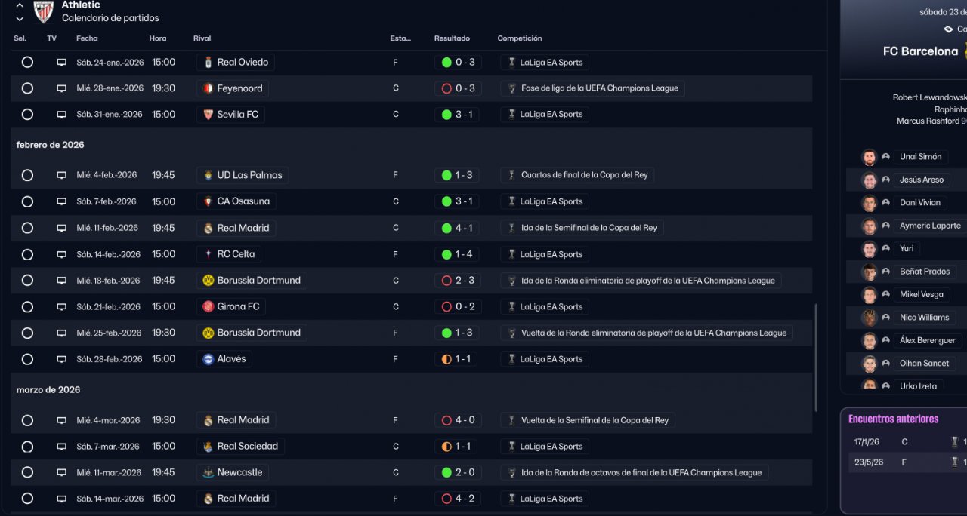The width and height of the screenshot is (967, 516).
Task: Click the profile icon beside Unai Simón
Action: (x=885, y=157)
